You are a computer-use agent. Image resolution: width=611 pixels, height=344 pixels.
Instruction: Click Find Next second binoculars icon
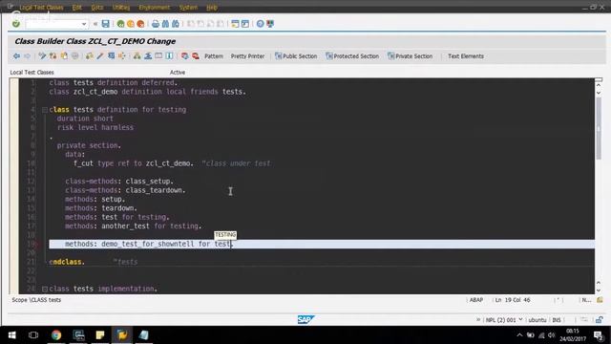pos(176,24)
